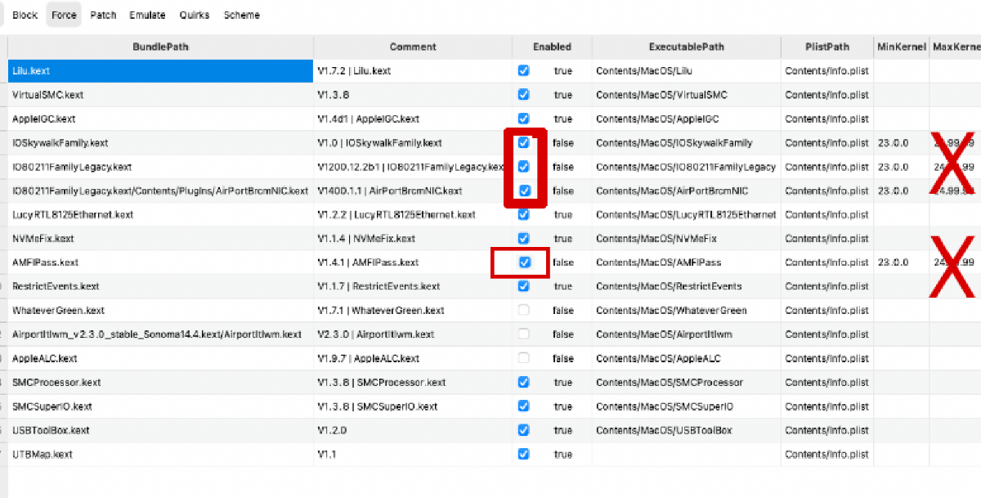
Task: Open the Force tab
Action: click(x=64, y=15)
